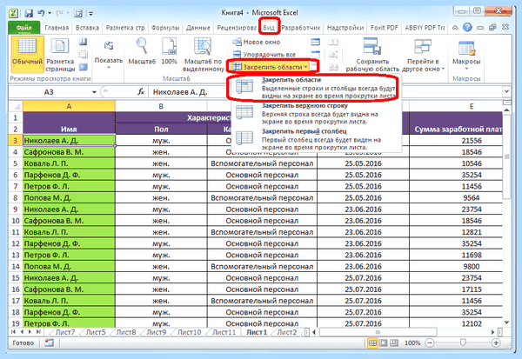Minimize the ribbon with caret icon
The width and height of the screenshot is (522, 359).
[x=455, y=28]
